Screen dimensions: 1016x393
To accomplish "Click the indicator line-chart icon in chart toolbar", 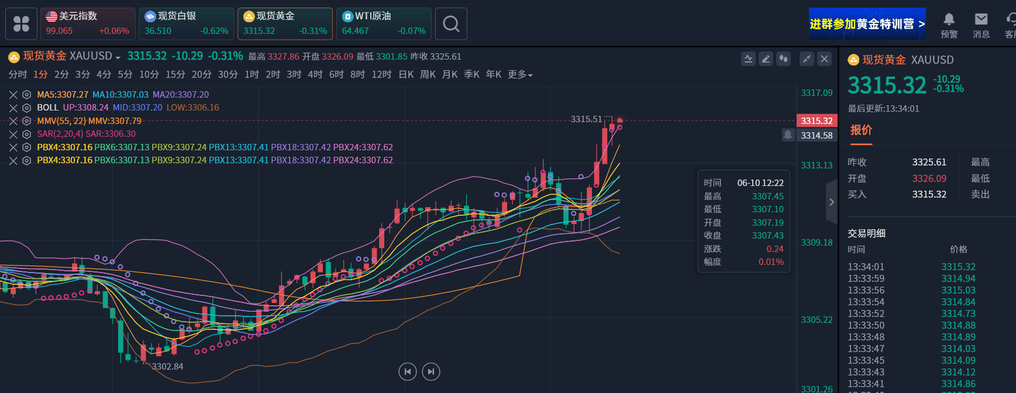I will pos(748,58).
